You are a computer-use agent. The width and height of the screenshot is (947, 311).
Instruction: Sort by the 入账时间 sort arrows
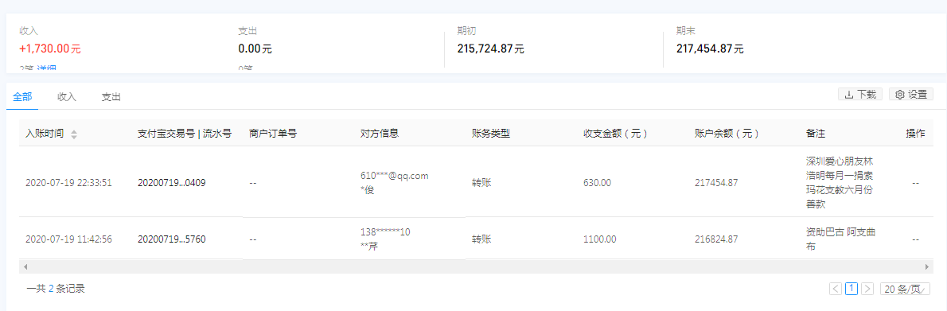pos(74,134)
